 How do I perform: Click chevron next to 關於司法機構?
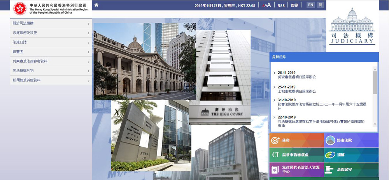89,24
